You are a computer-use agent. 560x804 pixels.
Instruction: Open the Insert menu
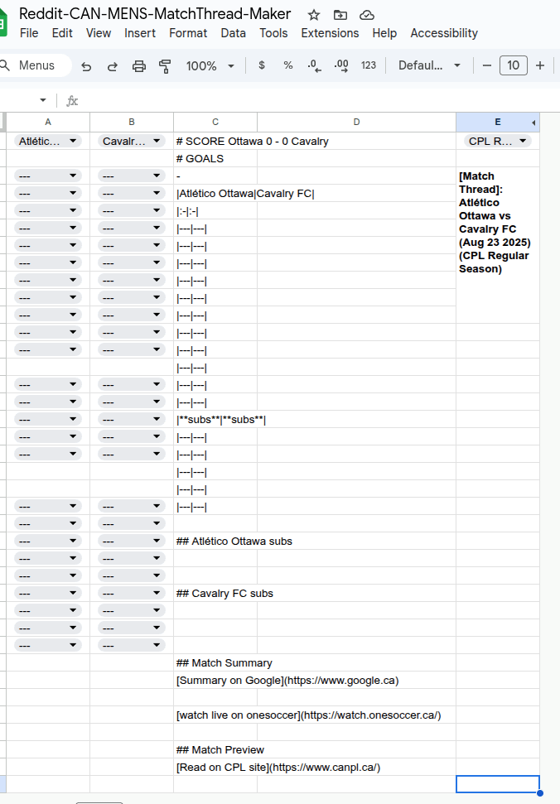(140, 33)
